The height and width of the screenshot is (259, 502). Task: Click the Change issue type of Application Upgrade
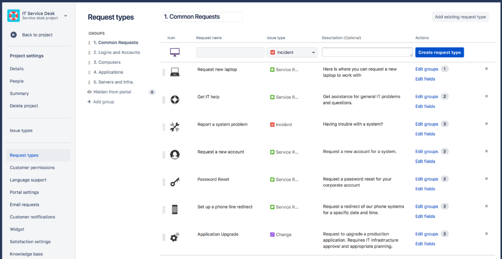click(x=281, y=234)
